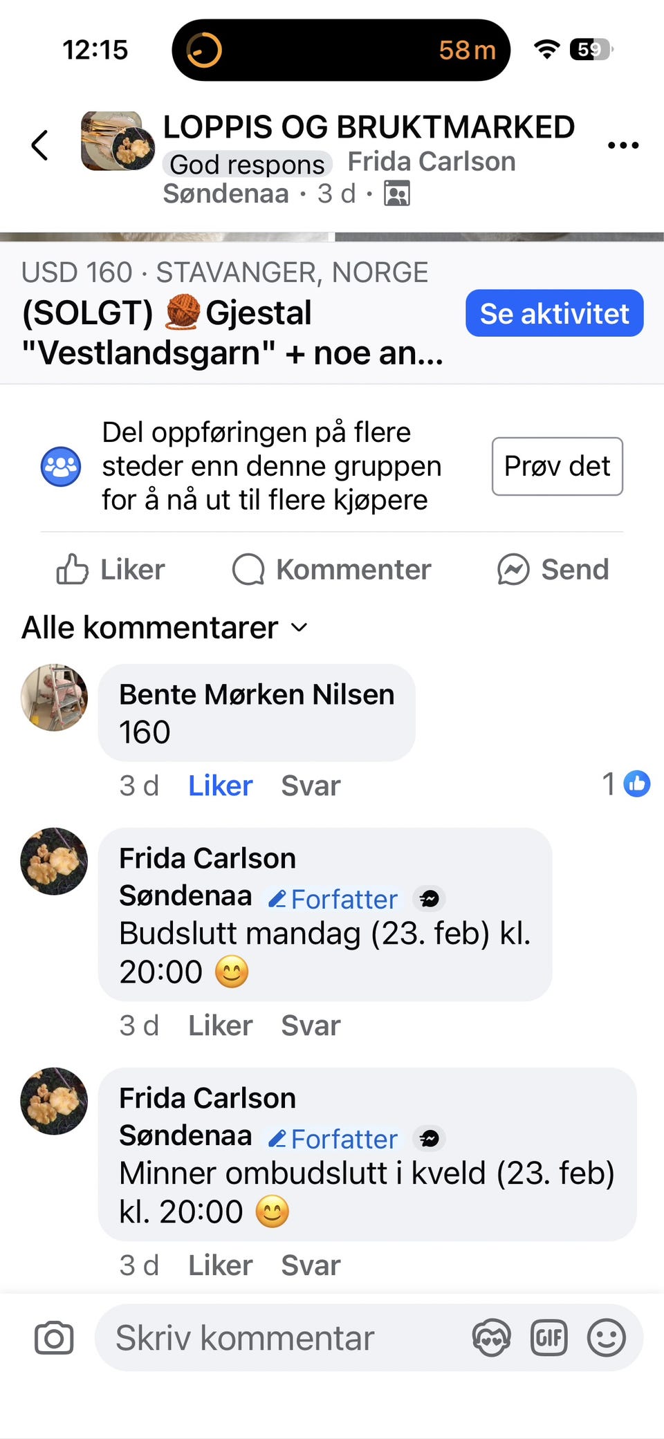Toggle Liker on the post
This screenshot has width=664, height=1439.
pos(111,570)
